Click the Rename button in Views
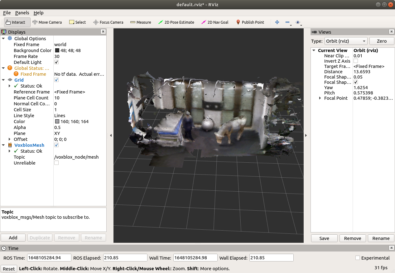Image resolution: width=395 pixels, height=273 pixels. (x=381, y=238)
